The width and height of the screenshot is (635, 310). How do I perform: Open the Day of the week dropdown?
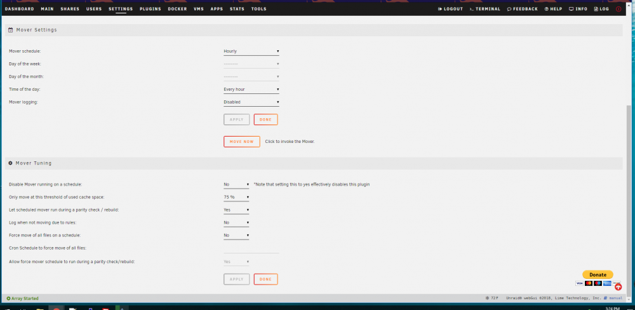point(251,64)
